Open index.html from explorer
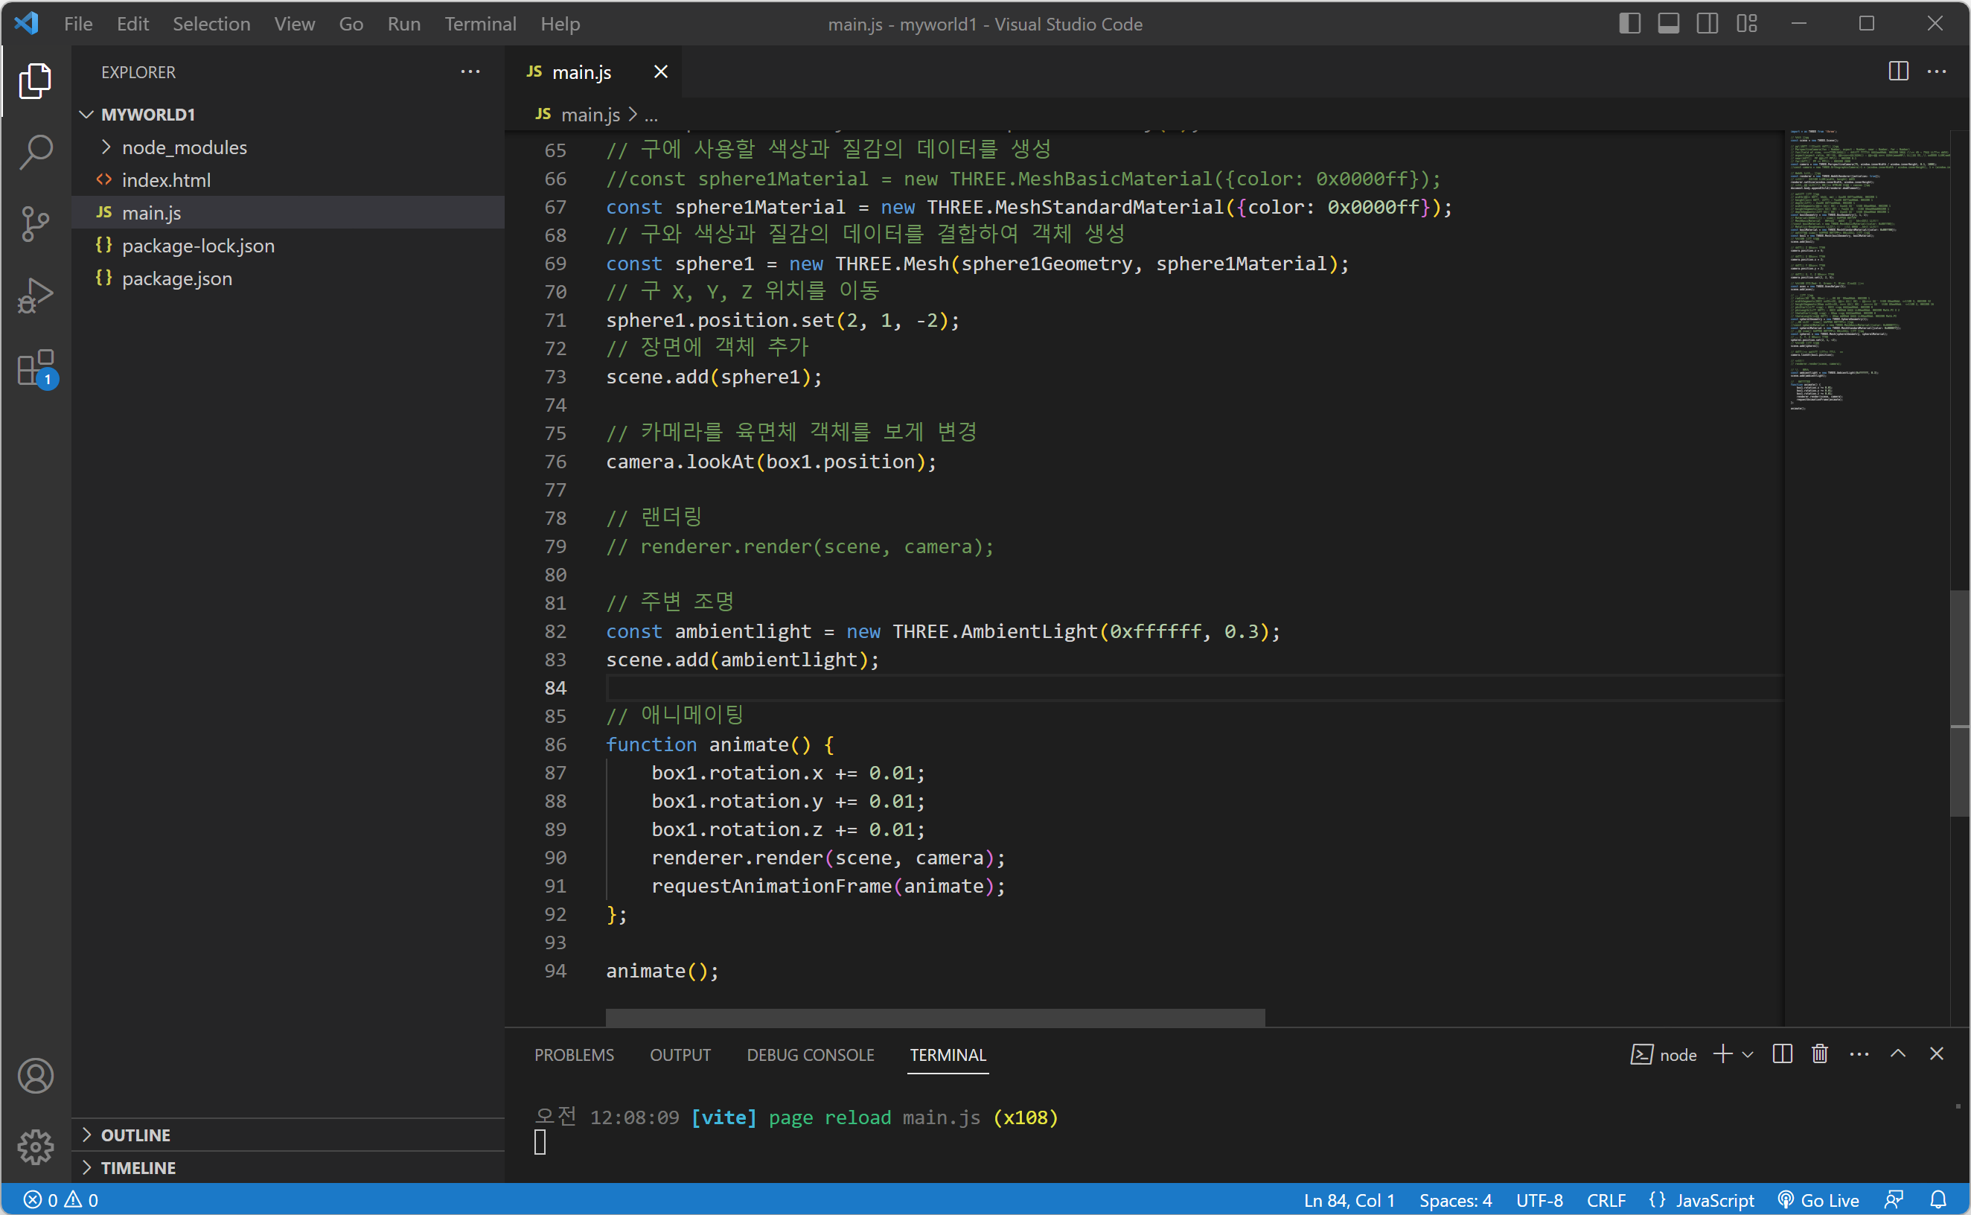1971x1215 pixels. pyautogui.click(x=165, y=180)
